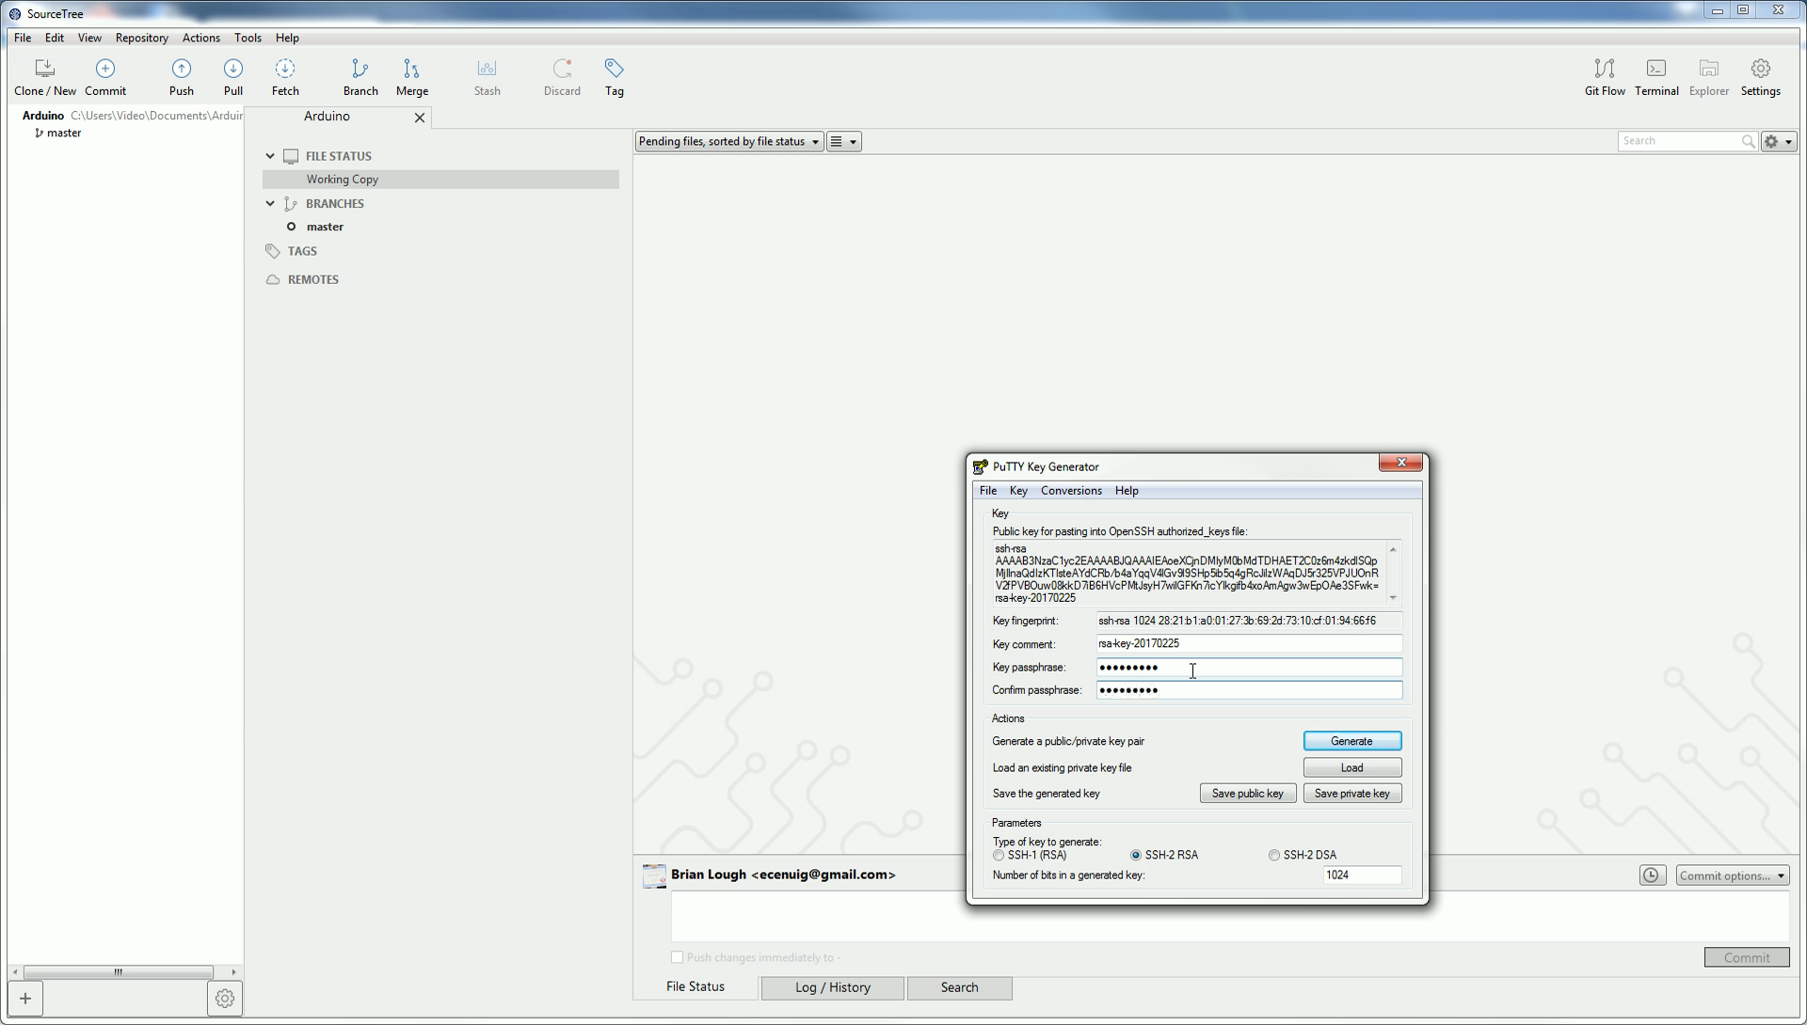Image resolution: width=1807 pixels, height=1025 pixels.
Task: Switch to Log / History tab
Action: coord(832,987)
